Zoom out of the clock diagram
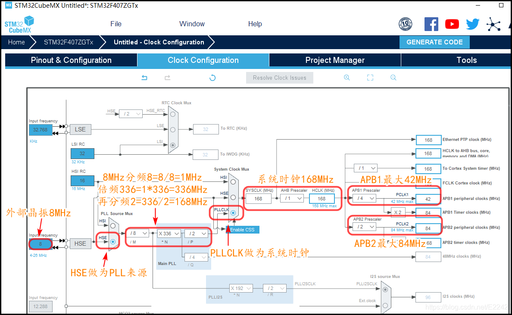The height and width of the screenshot is (315, 512). (393, 78)
